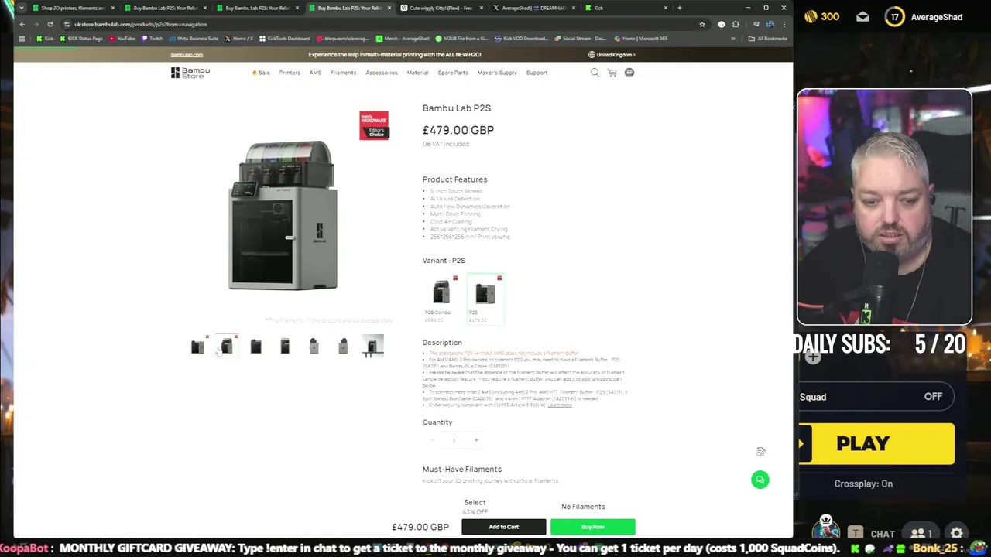This screenshot has height=557, width=991.
Task: Open the user account icon in header
Action: [629, 73]
